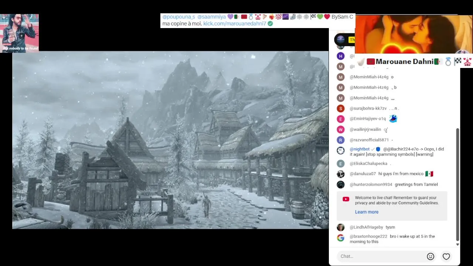Click the chat panel vertical scrollbar
Image resolution: width=473 pixels, height=266 pixels.
[x=457, y=185]
